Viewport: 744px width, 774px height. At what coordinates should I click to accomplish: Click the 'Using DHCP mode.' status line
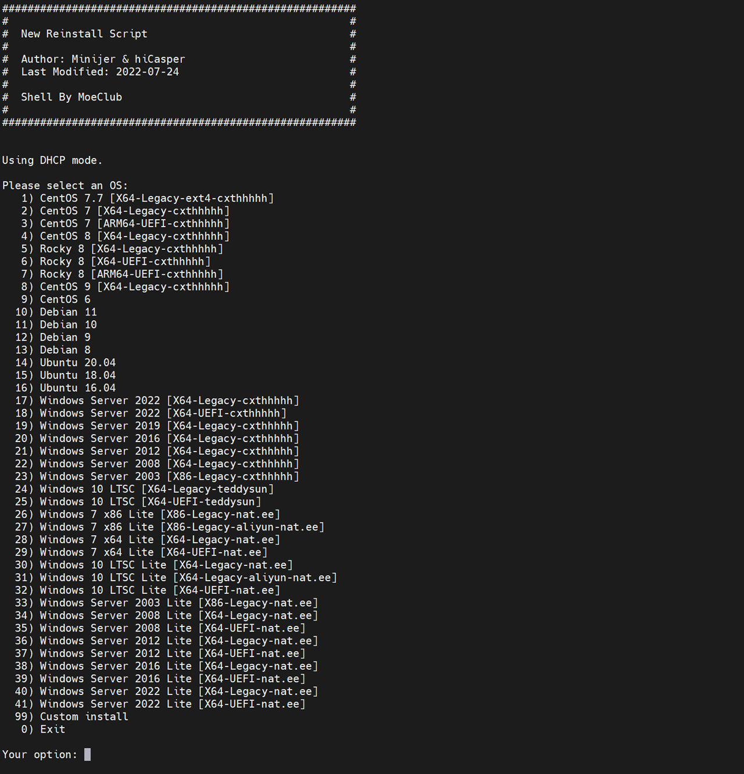coord(52,160)
